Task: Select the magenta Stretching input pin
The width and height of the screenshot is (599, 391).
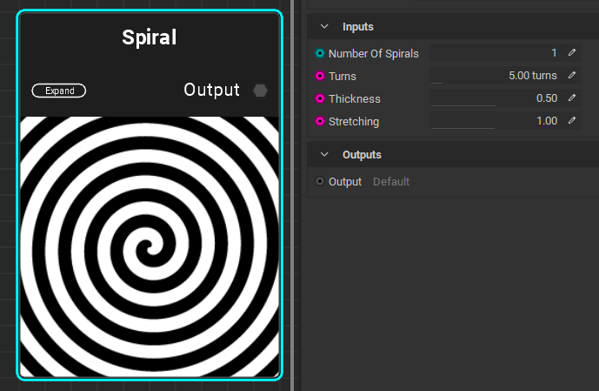Action: pyautogui.click(x=320, y=122)
